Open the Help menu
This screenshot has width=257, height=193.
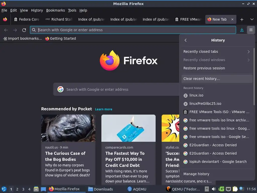pos(83,10)
